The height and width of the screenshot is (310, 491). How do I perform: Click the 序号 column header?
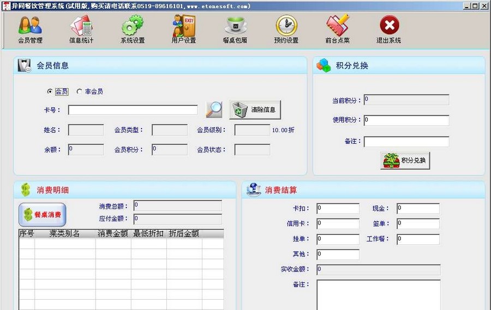(27, 233)
